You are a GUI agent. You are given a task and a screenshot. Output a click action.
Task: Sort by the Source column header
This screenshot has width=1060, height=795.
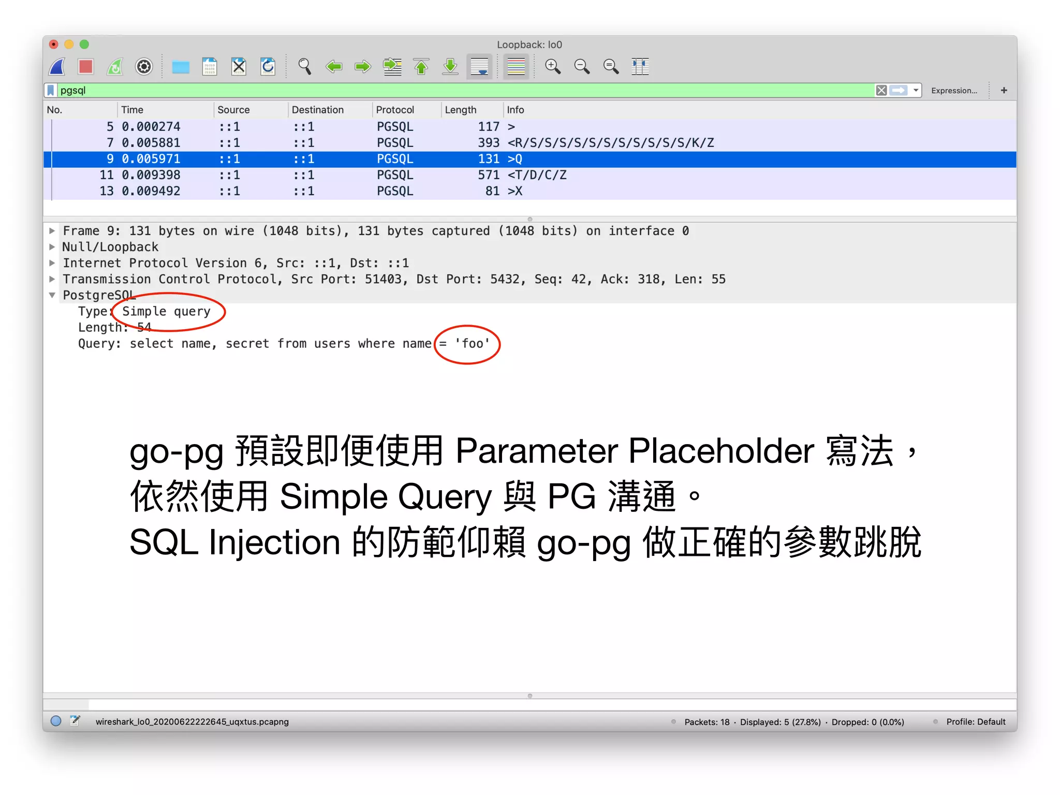pos(251,110)
